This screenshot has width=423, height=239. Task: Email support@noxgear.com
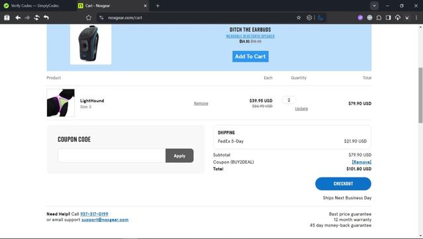105,220
